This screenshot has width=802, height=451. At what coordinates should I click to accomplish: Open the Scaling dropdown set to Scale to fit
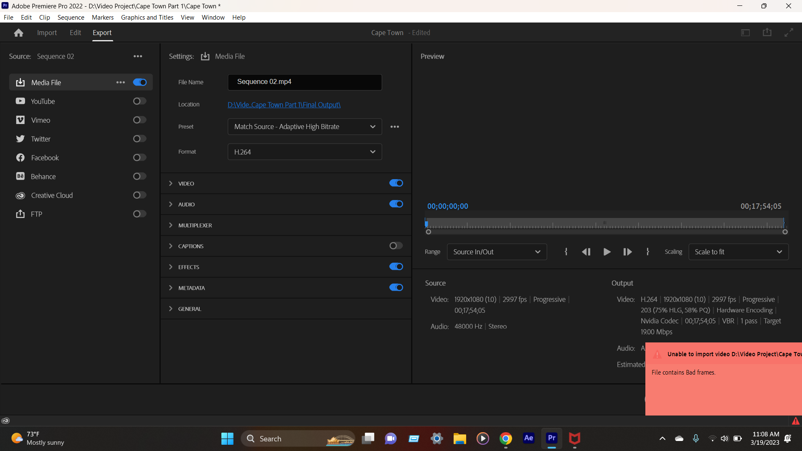(x=738, y=252)
